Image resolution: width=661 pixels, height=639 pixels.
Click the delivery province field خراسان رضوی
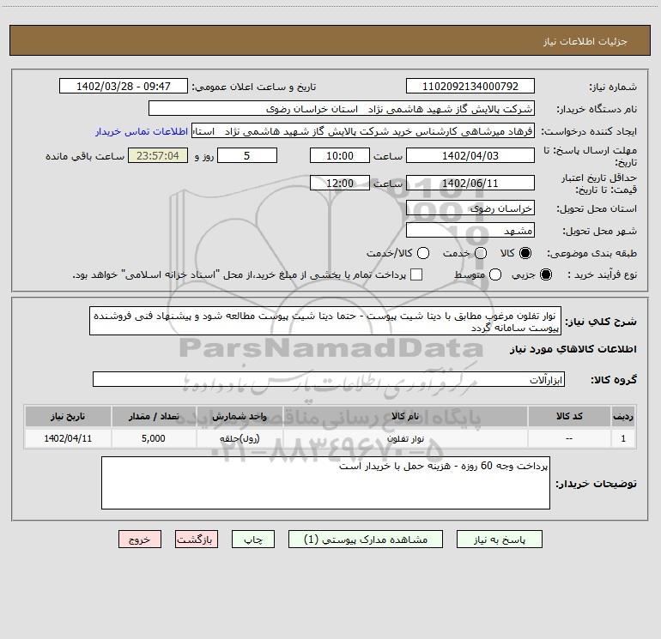point(470,208)
